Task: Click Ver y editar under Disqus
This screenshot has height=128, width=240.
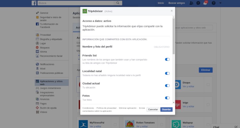Action: pos(188,86)
